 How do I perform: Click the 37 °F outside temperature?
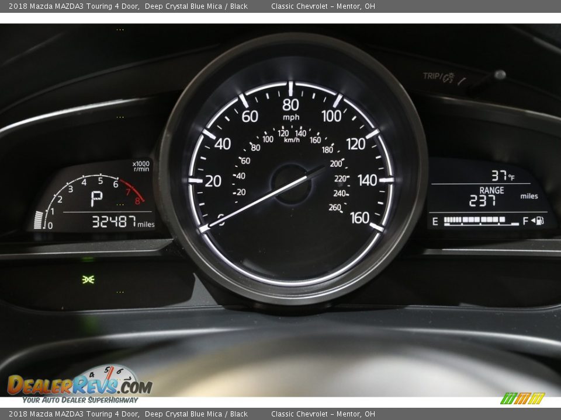point(503,176)
